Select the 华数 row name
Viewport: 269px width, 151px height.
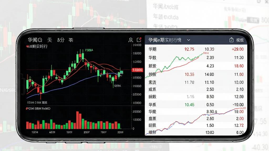pos(152,57)
